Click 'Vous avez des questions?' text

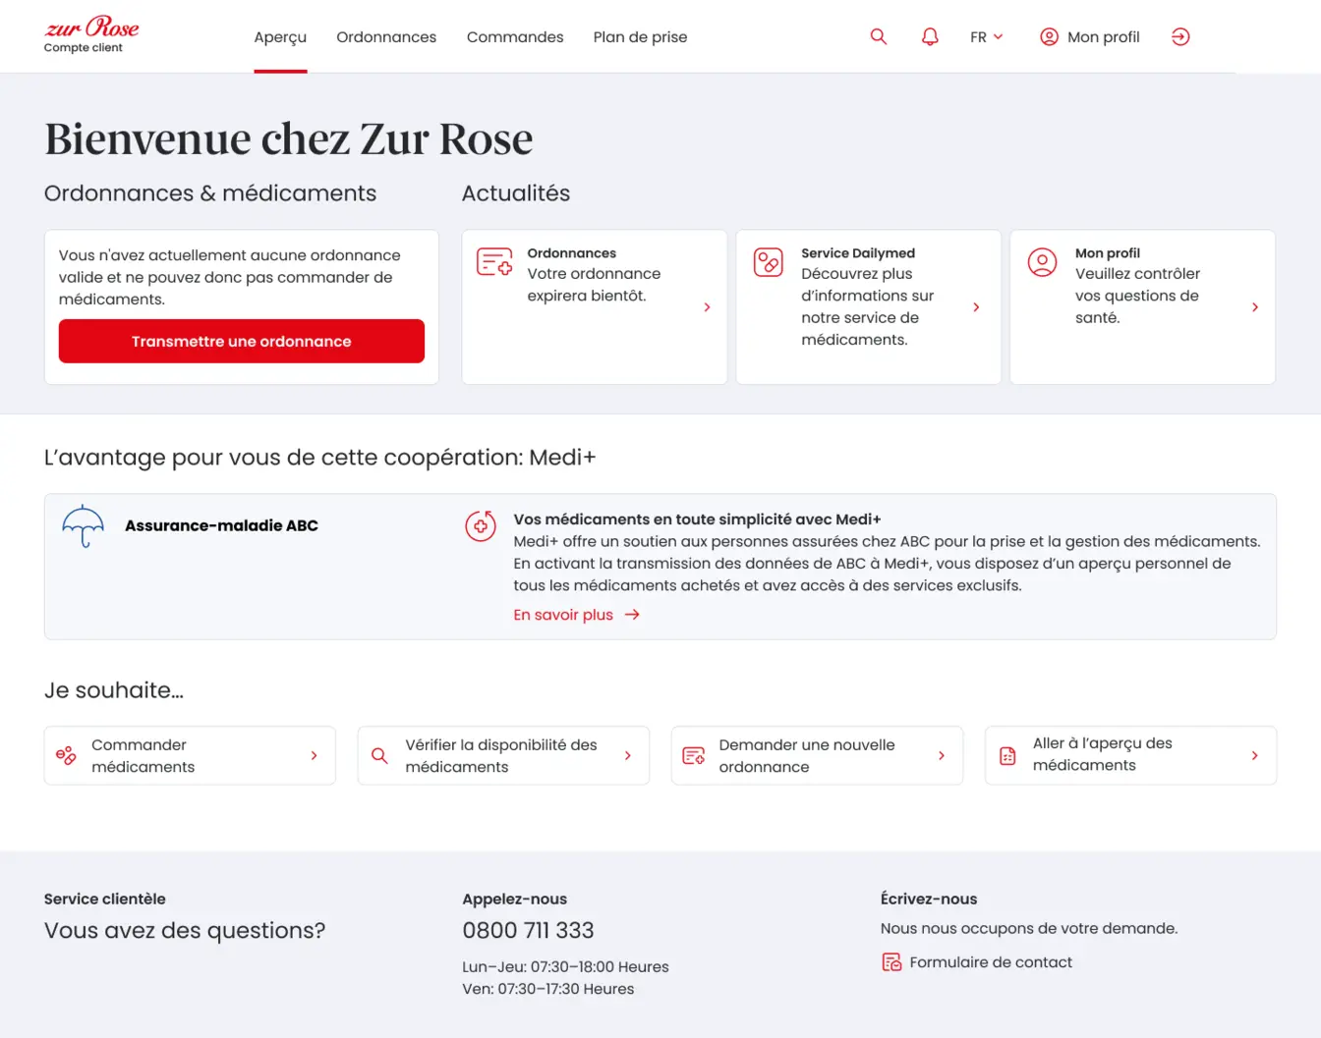tap(185, 931)
